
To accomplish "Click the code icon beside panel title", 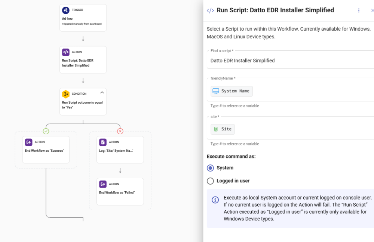I will point(210,10).
